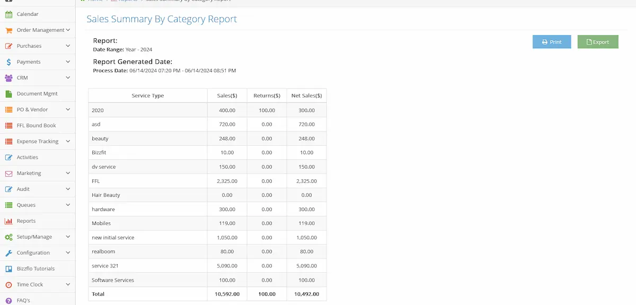Click the 100.00 returns for 2020
636x305 pixels.
[267, 110]
